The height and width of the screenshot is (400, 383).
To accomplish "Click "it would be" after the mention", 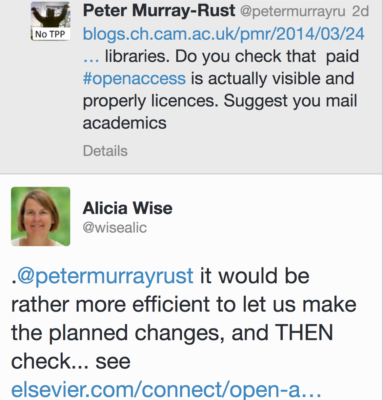I will (x=255, y=276).
